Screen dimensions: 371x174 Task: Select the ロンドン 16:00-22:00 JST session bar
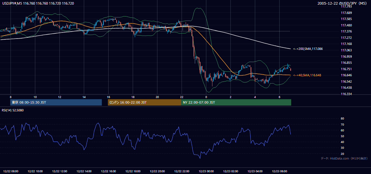(x=144, y=102)
